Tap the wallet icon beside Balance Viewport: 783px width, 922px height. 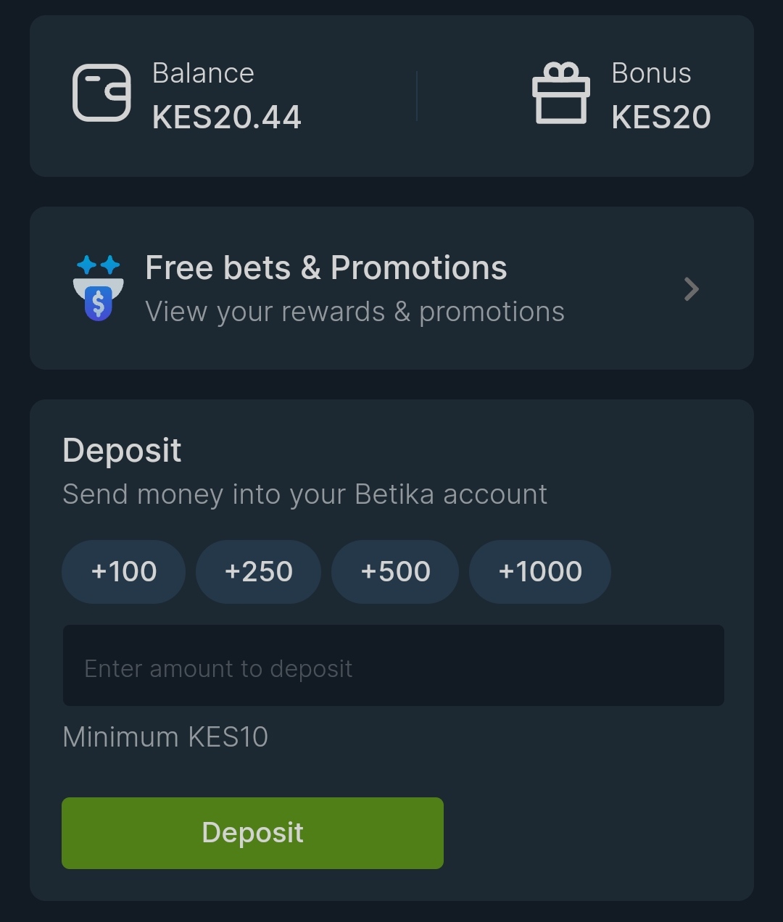point(101,93)
